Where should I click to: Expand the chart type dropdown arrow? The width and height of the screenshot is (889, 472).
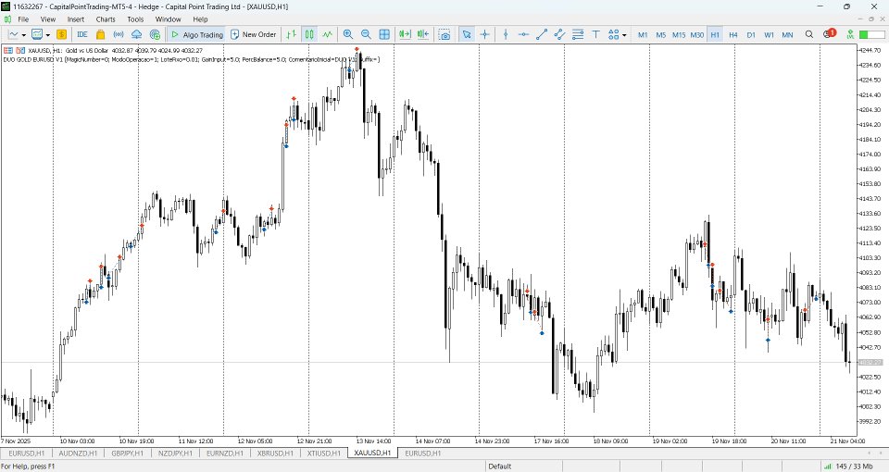tap(24, 35)
